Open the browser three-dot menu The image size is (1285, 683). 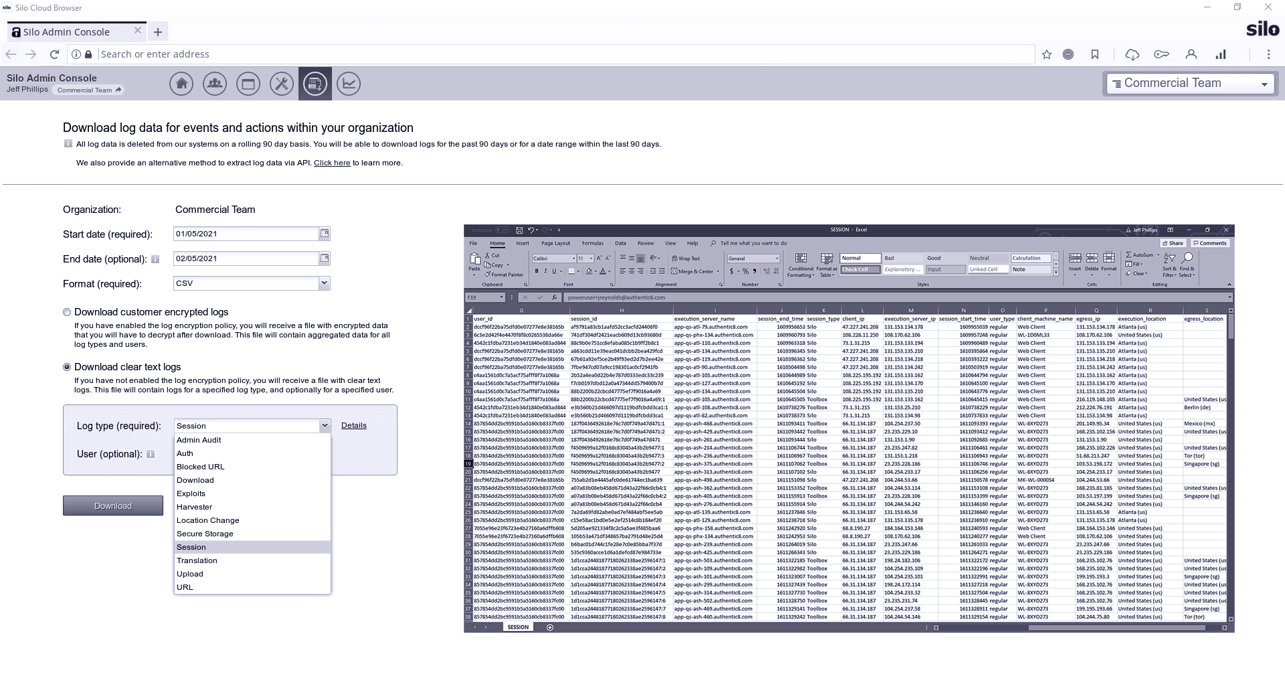coord(1268,54)
